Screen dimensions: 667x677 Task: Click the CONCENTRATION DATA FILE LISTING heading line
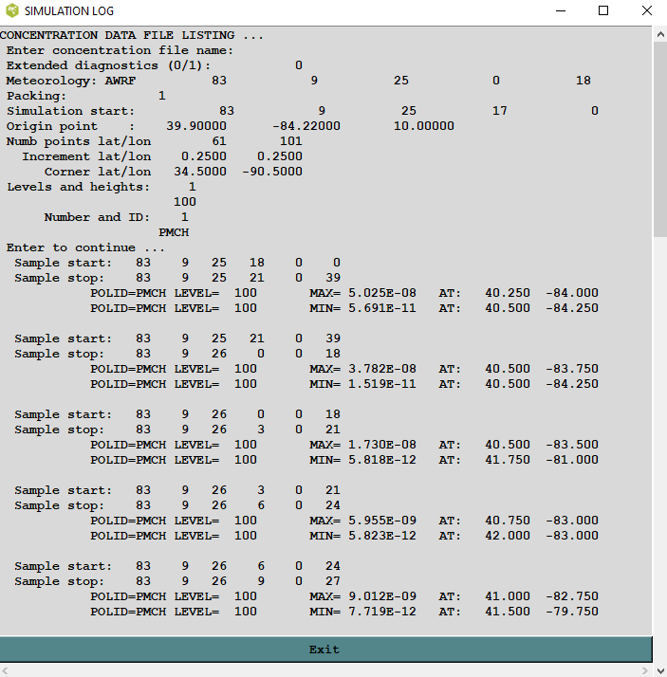(131, 35)
